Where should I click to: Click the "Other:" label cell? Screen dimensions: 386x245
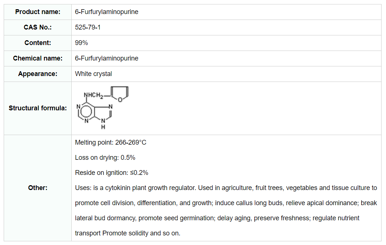click(38, 188)
